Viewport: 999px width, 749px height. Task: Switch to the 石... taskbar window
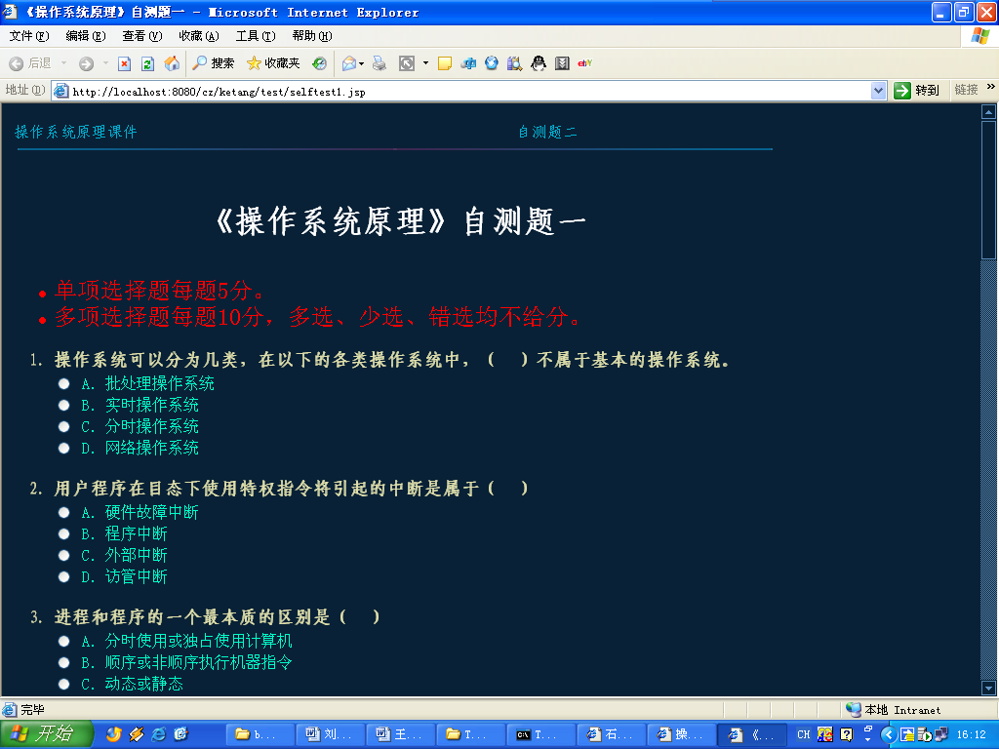tap(611, 734)
